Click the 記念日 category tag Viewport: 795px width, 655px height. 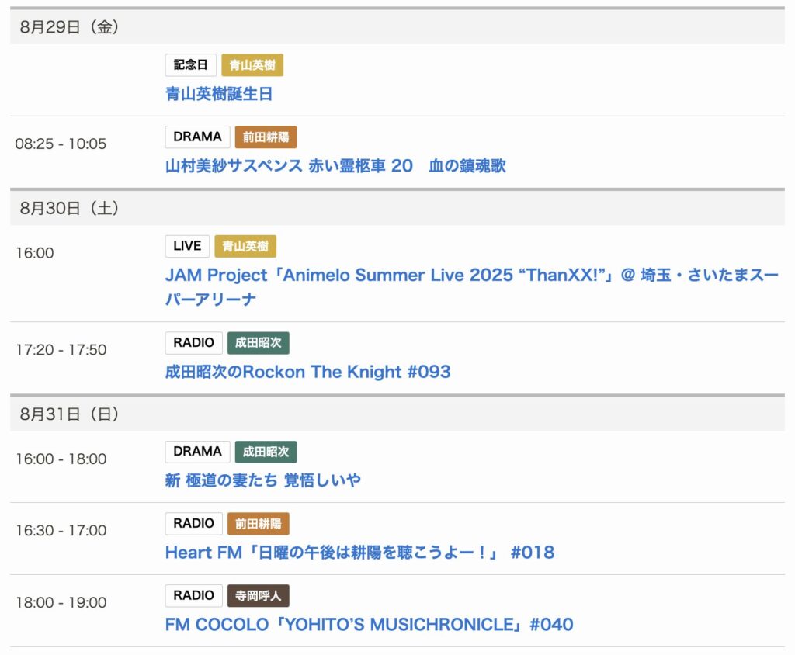pos(190,65)
